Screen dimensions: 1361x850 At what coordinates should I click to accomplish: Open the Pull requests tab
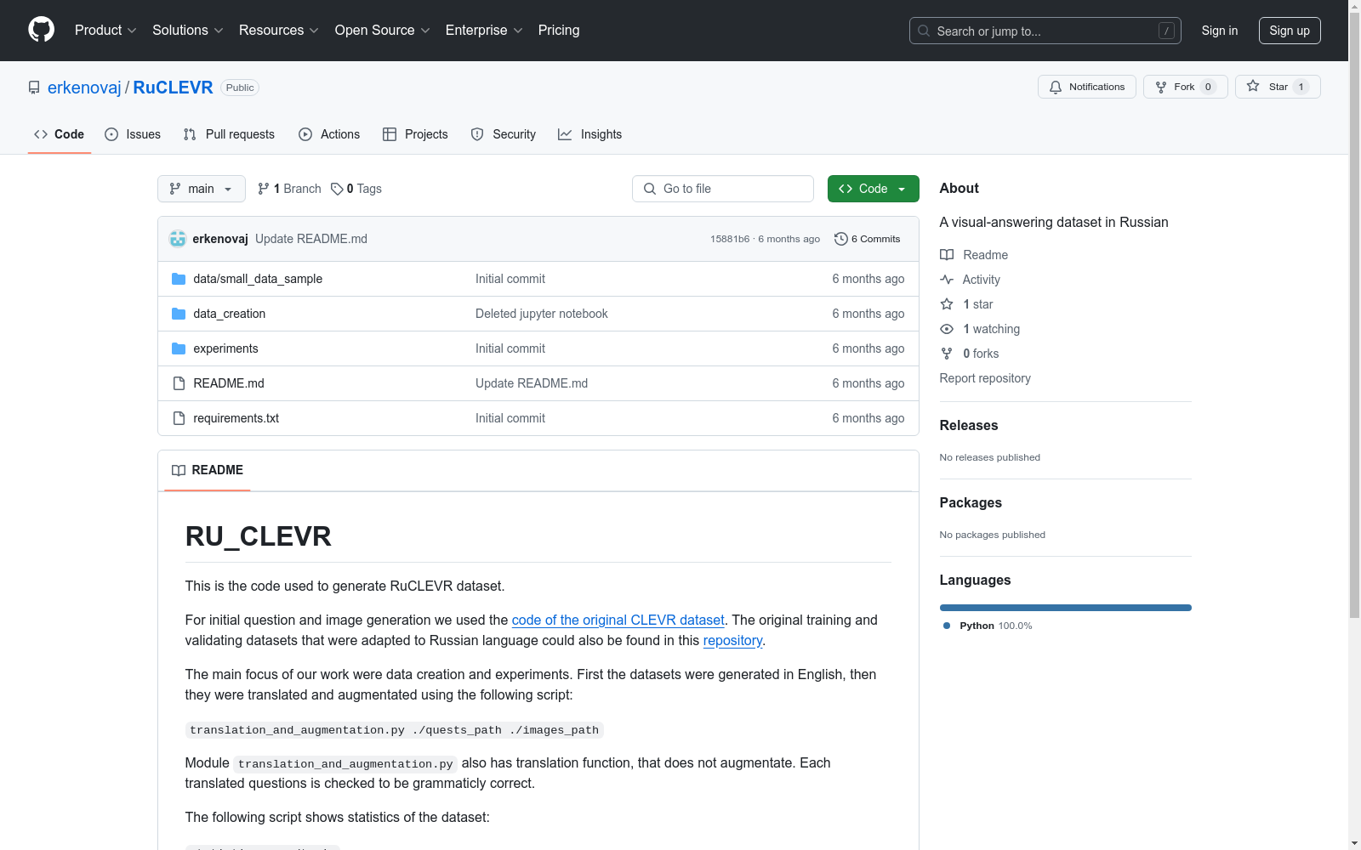[x=229, y=134]
